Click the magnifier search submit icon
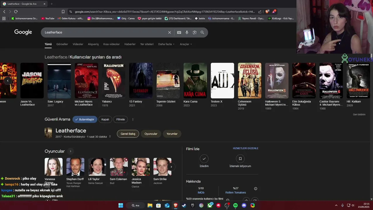The height and width of the screenshot is (210, 373). coord(202,32)
